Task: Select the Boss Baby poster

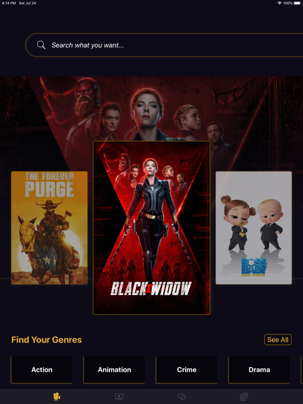Action: [254, 228]
